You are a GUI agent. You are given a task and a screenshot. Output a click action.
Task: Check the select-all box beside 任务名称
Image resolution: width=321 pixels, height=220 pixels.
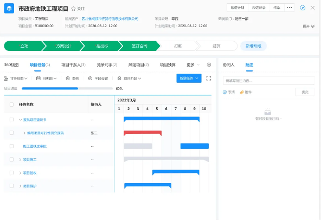pyautogui.click(x=11, y=105)
